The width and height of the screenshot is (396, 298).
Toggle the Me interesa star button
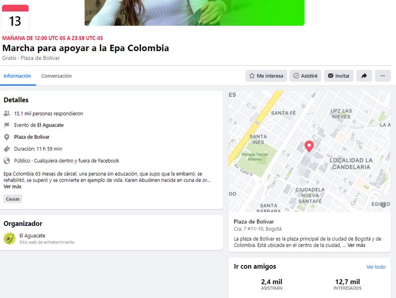point(266,76)
